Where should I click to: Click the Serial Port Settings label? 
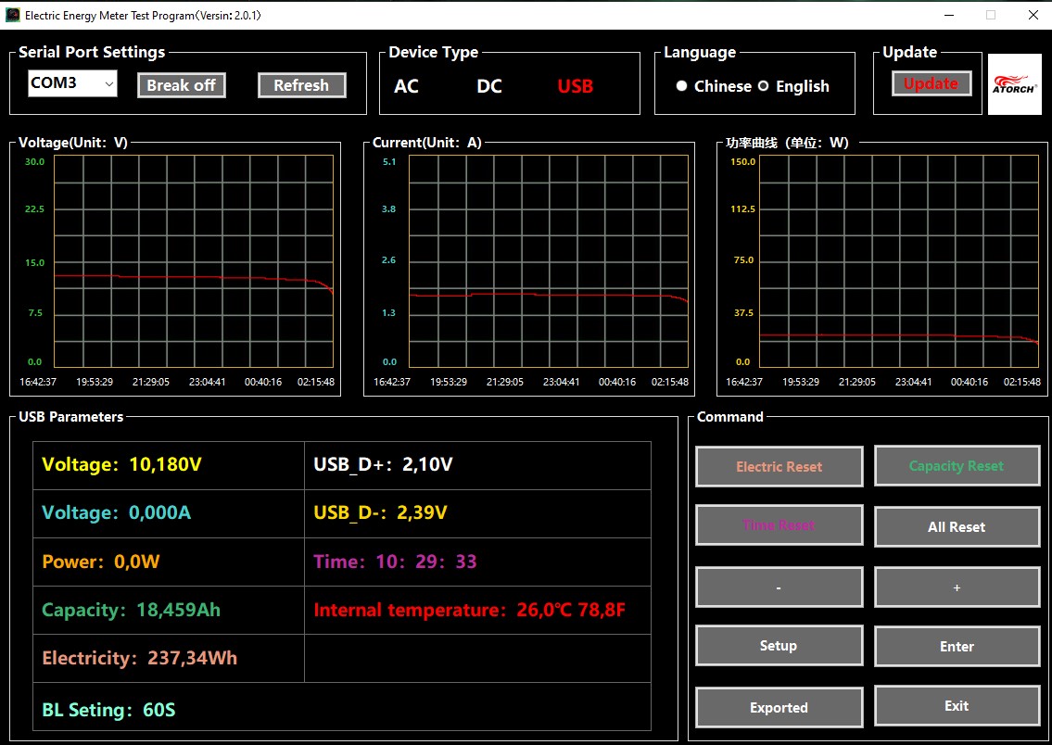click(92, 52)
